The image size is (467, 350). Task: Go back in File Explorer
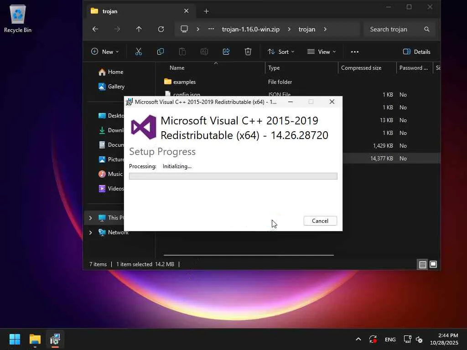click(x=95, y=29)
